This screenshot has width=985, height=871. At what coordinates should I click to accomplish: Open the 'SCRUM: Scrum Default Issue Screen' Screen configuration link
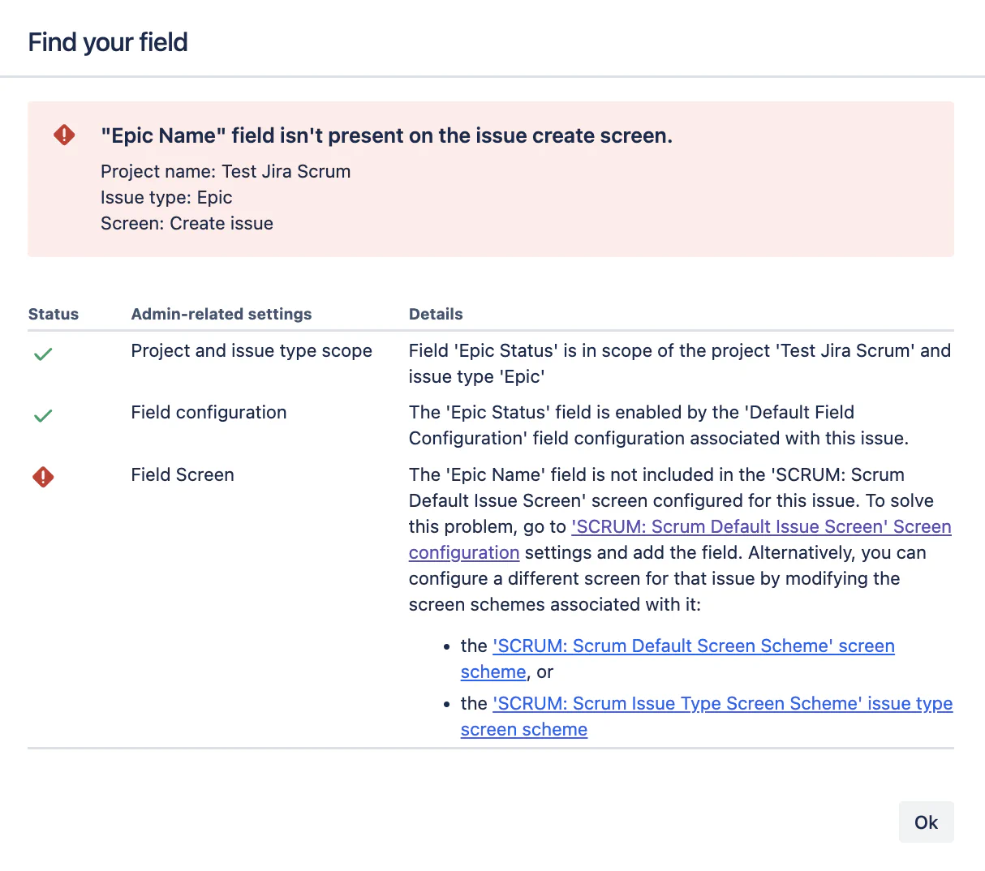click(x=760, y=526)
